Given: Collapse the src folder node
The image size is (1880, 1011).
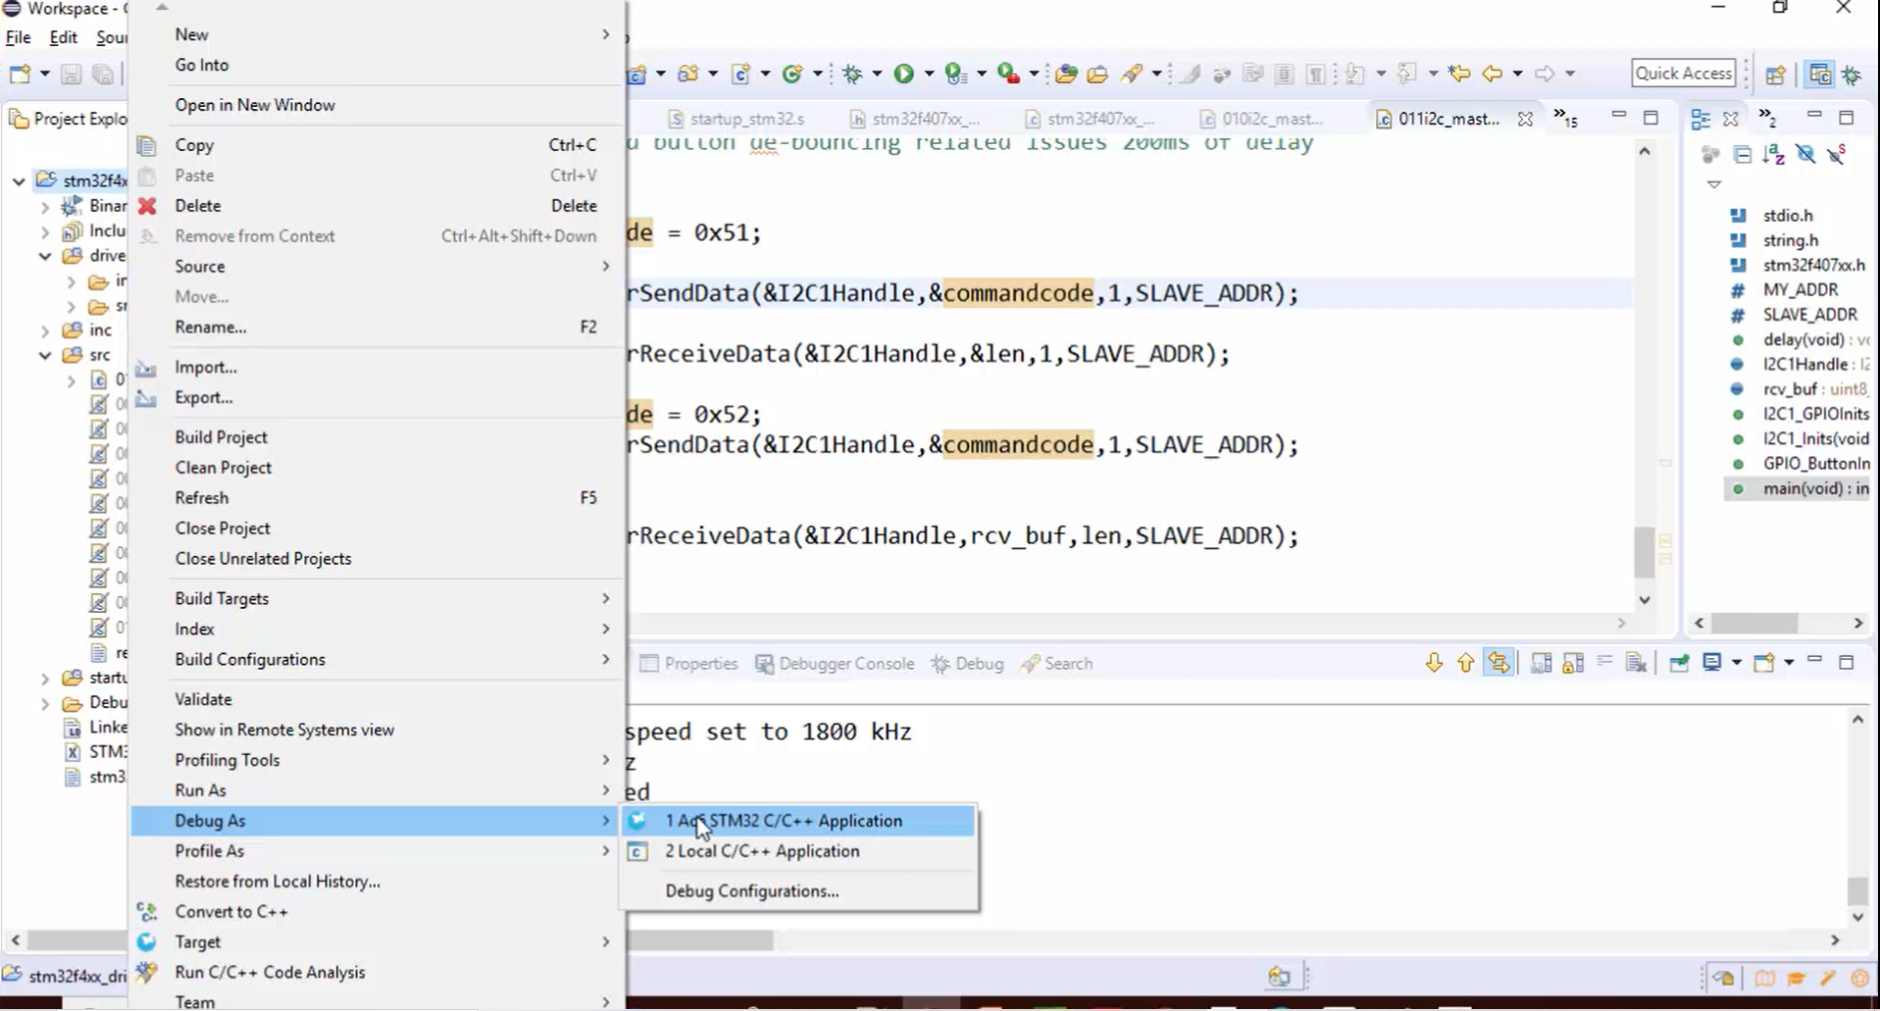Looking at the screenshot, I should pos(45,356).
